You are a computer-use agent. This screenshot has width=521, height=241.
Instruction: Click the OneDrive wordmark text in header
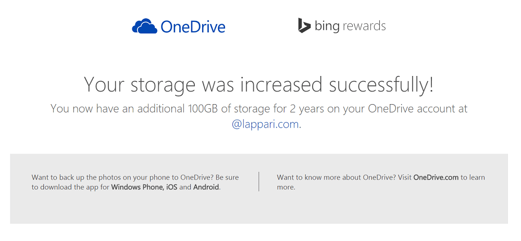pos(193,27)
